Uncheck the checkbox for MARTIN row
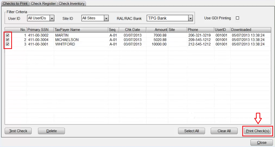275x147 pixels. [x=8, y=35]
